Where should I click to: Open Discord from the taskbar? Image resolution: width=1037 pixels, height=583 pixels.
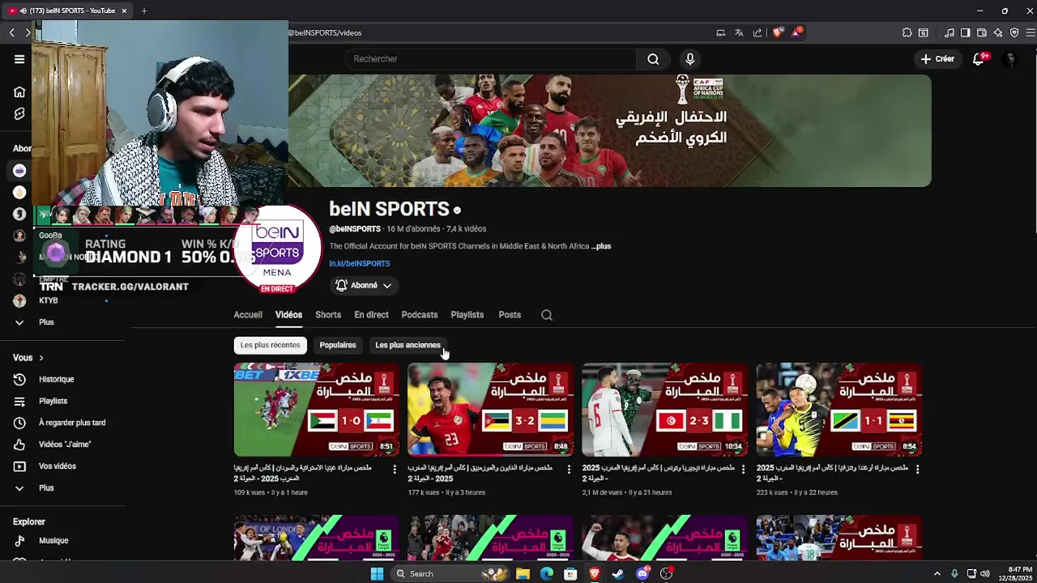pyautogui.click(x=642, y=573)
